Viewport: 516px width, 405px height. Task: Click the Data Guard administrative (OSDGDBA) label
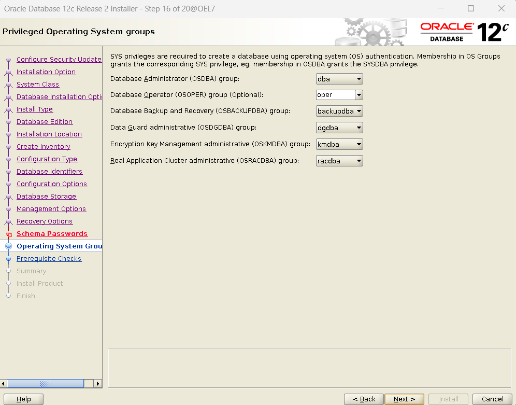[183, 128]
